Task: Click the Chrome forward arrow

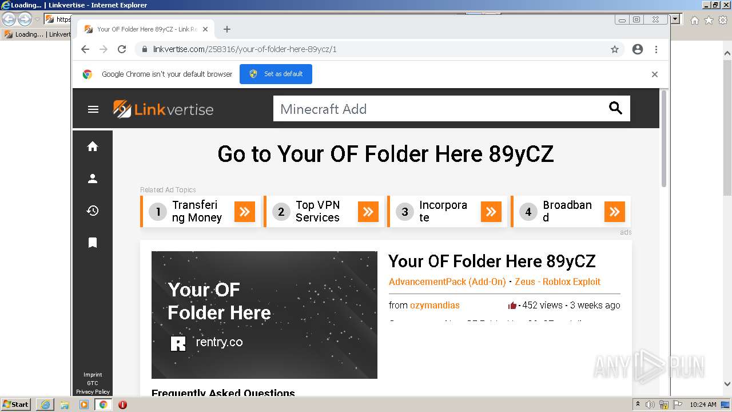Action: (104, 49)
